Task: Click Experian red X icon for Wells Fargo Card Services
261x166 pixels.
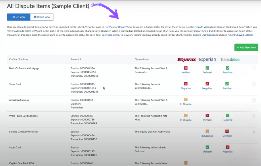Action: (207, 115)
